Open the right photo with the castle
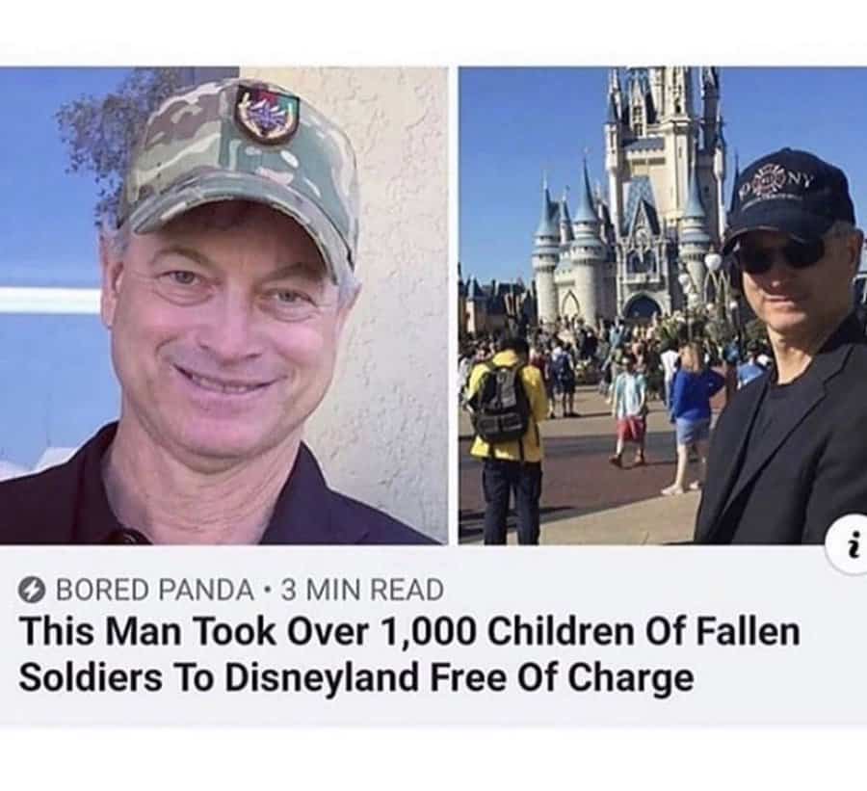Image resolution: width=867 pixels, height=791 pixels. 663,305
